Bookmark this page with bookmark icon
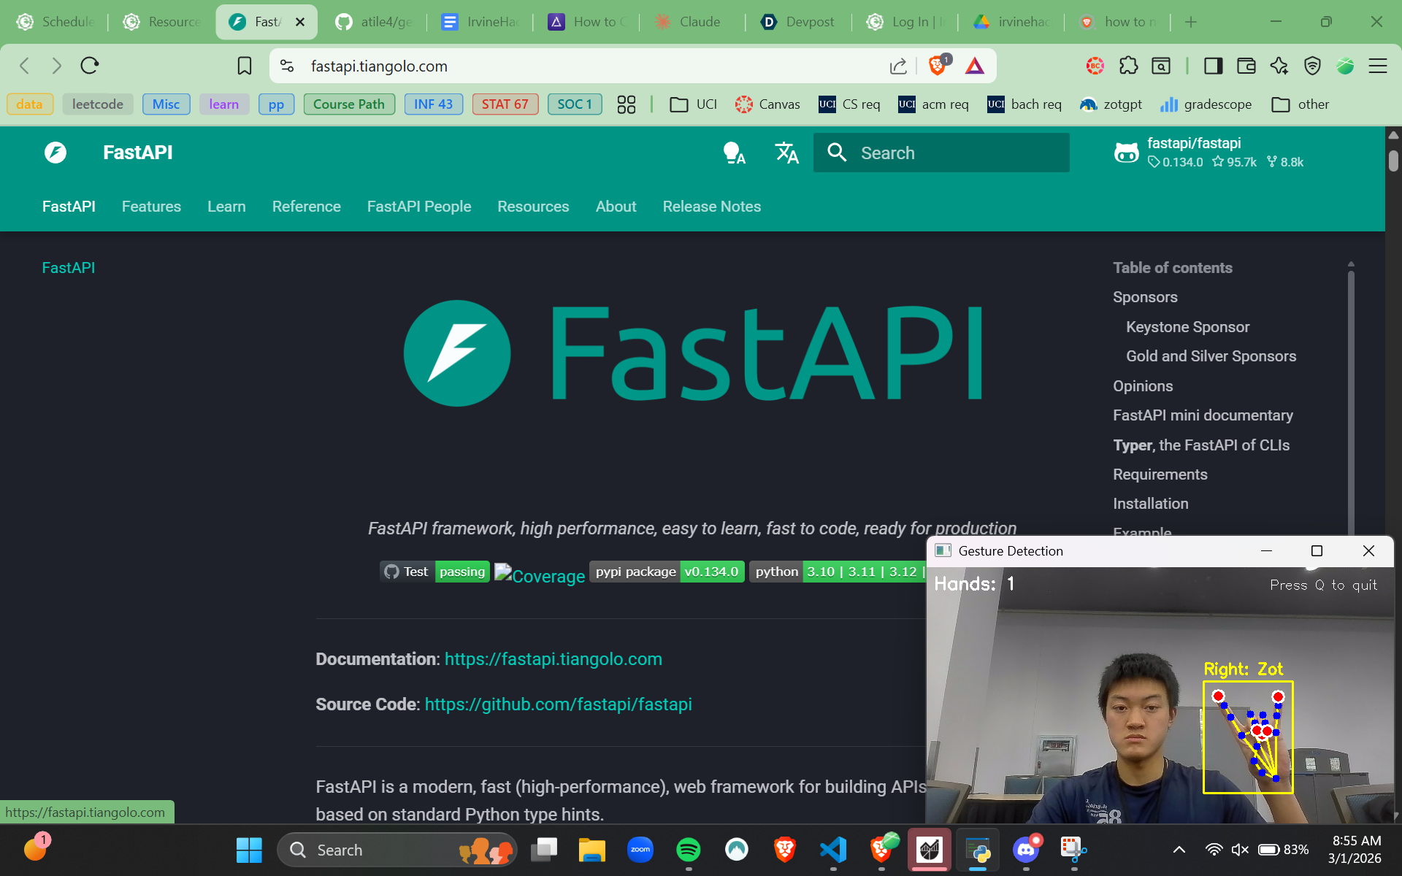 click(245, 66)
